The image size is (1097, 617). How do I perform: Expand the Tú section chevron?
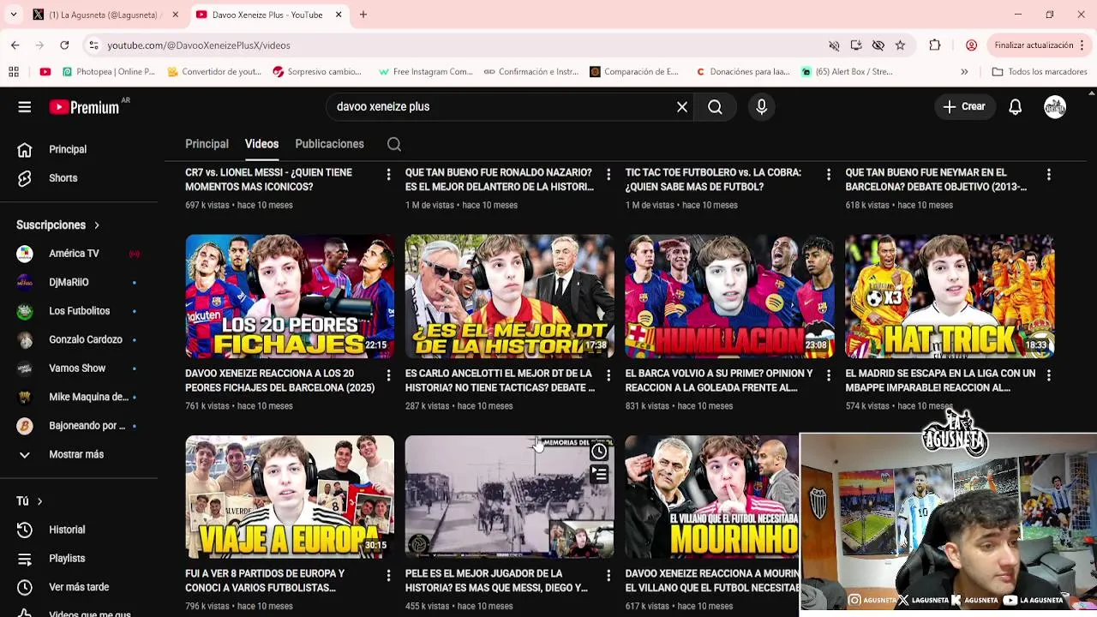pos(39,501)
